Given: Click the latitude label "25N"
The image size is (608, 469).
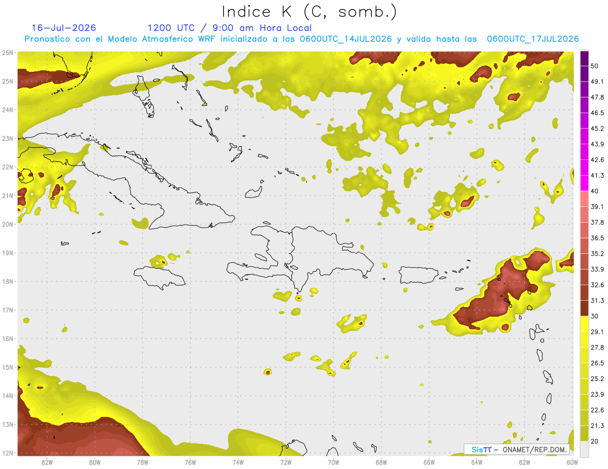Looking at the screenshot, I should [8, 81].
